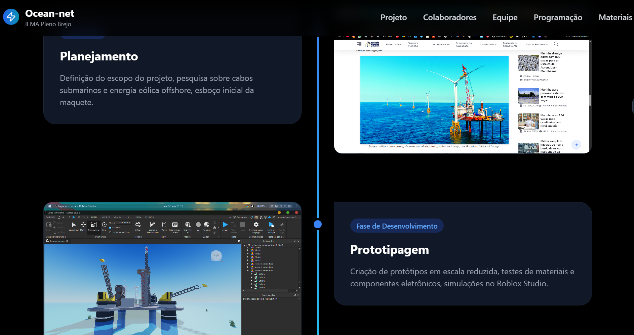Click the offshore wind turbine photo

pyautogui.click(x=434, y=100)
